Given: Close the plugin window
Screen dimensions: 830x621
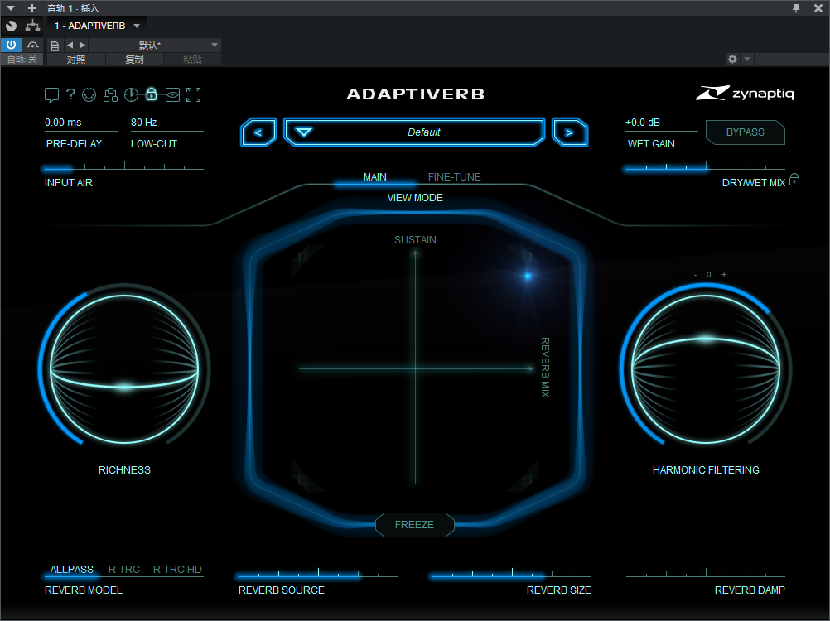Looking at the screenshot, I should coord(818,8).
